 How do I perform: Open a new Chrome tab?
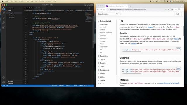pyautogui.click(x=130, y=6)
